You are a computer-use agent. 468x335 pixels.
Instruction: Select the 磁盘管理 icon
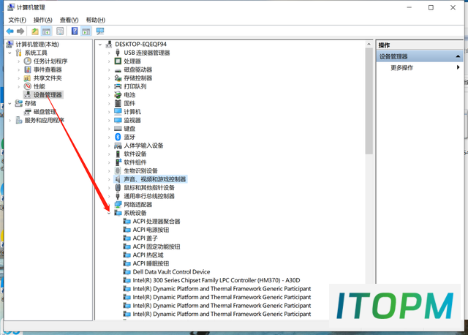point(28,112)
